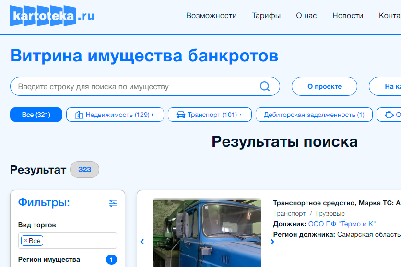Viewport: 401px width, 267px height.
Task: Click the 'Регион имущества' filter label
Action: (x=49, y=260)
